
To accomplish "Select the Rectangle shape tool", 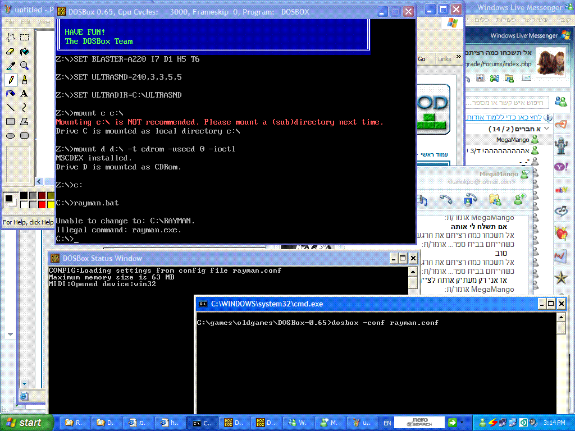I will pos(11,121).
